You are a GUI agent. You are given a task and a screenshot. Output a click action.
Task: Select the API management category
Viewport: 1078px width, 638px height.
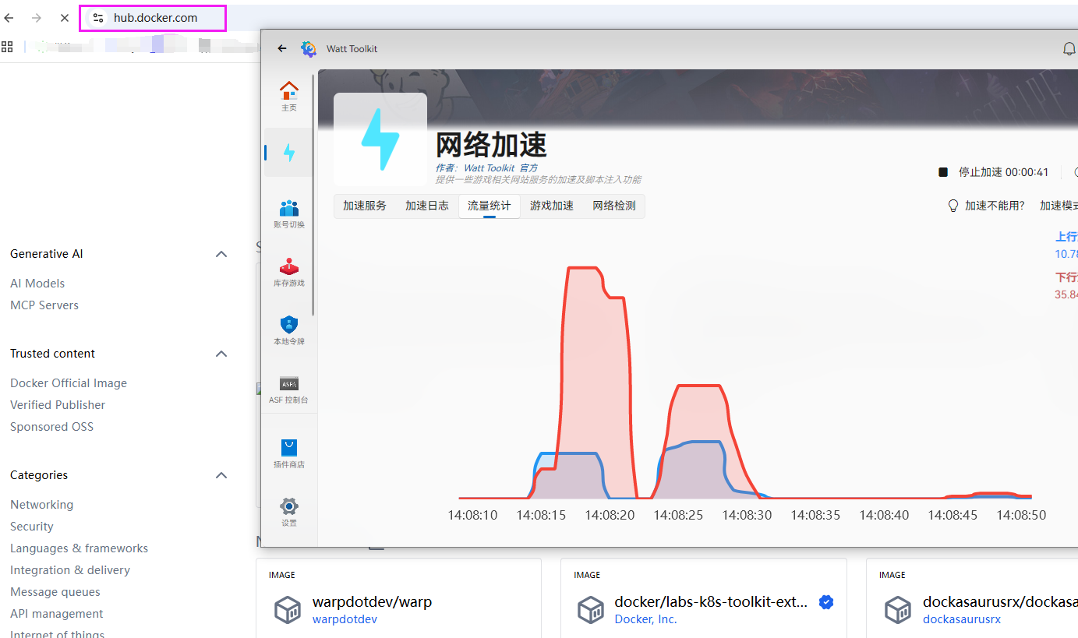coord(57,614)
